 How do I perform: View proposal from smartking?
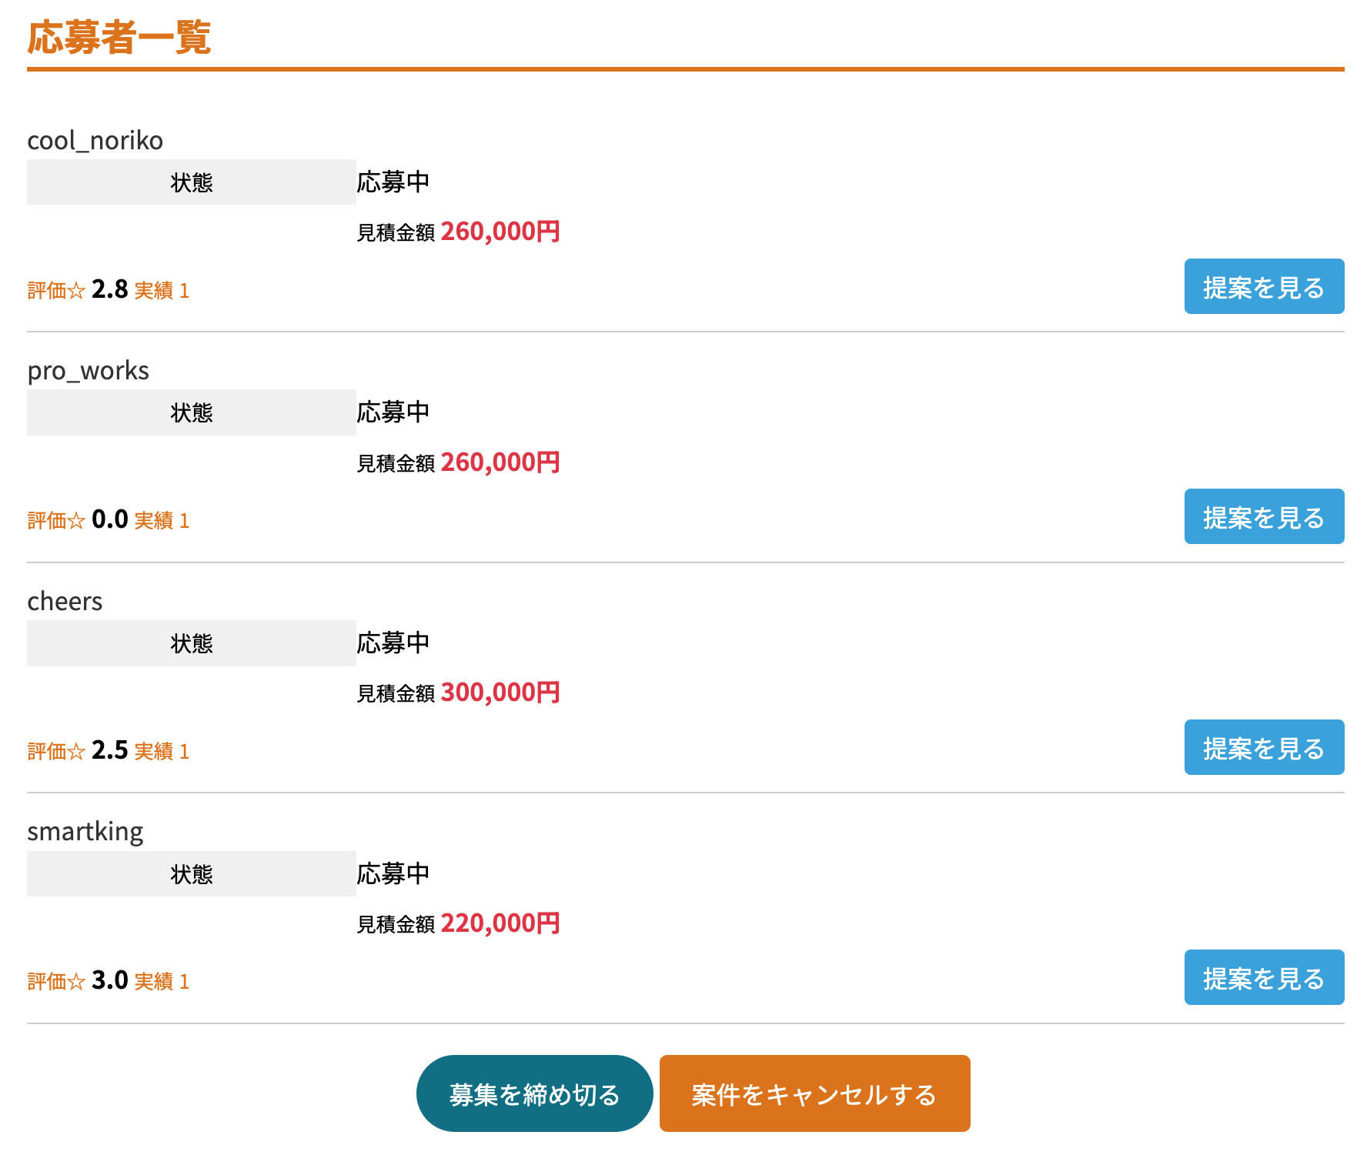click(x=1263, y=978)
